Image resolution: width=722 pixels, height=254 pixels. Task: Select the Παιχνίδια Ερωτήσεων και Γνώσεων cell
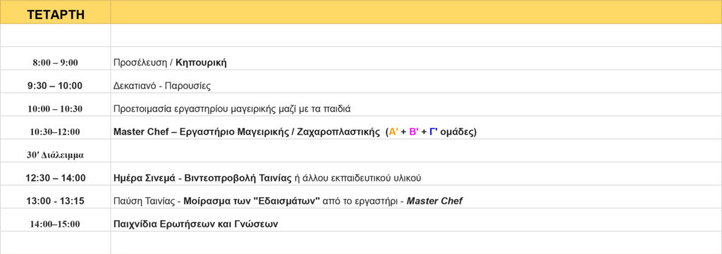416,224
